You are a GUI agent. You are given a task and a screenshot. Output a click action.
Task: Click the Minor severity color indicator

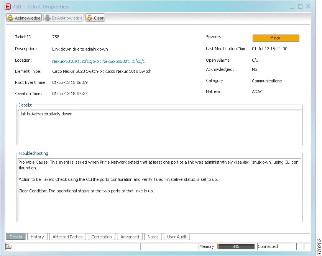pyautogui.click(x=276, y=38)
